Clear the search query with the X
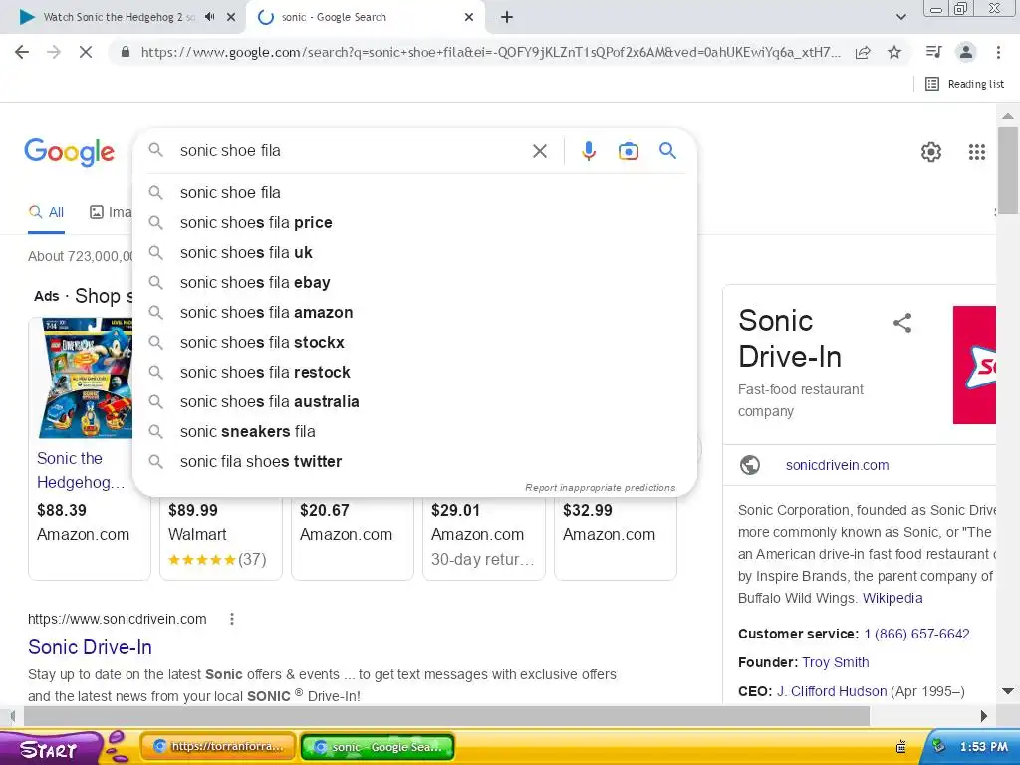1020x765 pixels. [x=539, y=151]
